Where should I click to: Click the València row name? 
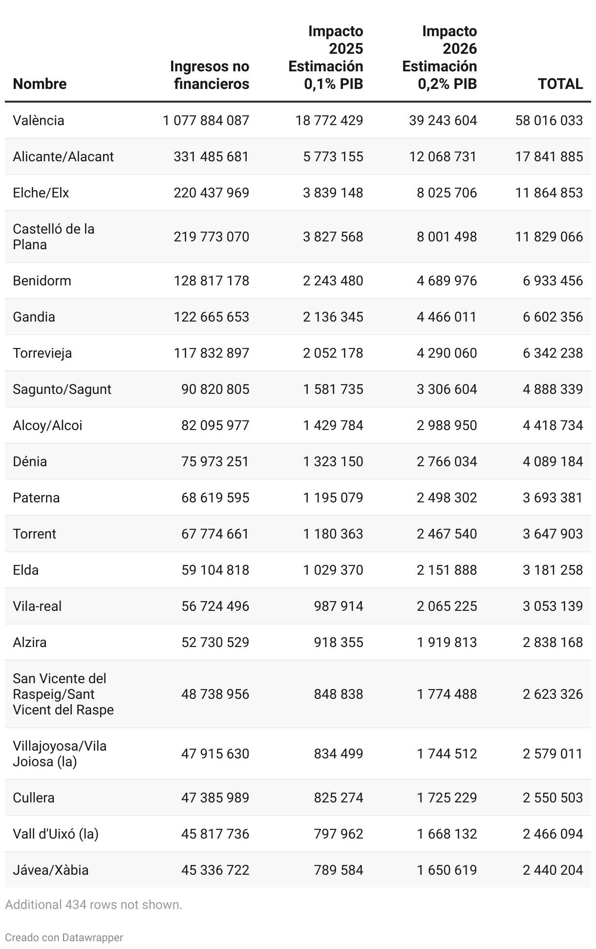pos(39,120)
